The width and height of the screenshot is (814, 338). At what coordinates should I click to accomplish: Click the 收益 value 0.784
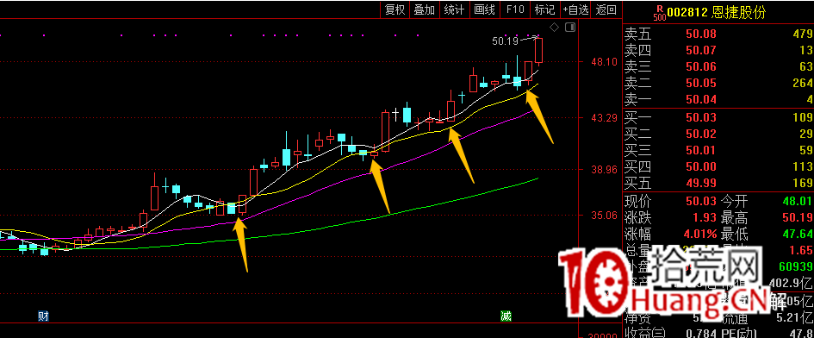(x=700, y=334)
